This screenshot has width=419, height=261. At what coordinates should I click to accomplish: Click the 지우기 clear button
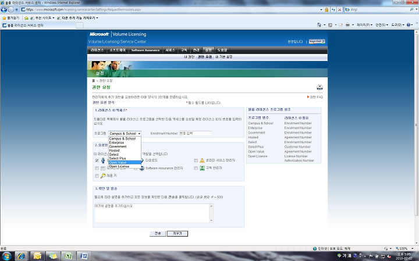point(177,234)
